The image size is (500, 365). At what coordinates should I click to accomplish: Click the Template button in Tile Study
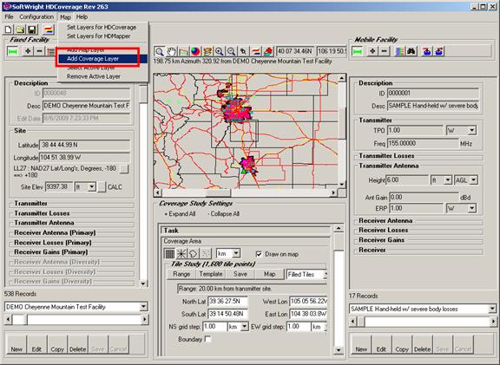click(211, 274)
